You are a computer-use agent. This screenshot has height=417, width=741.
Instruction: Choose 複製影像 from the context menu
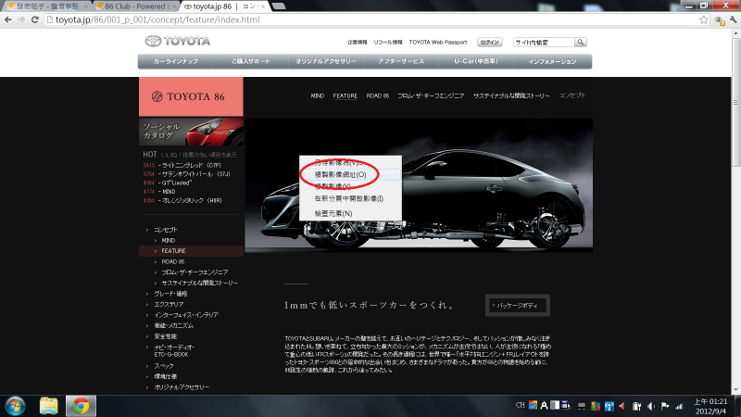click(350, 186)
